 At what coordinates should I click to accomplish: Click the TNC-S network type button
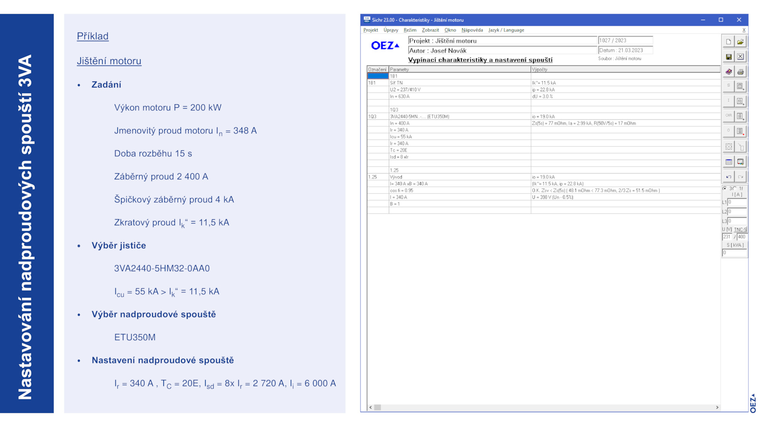(x=740, y=230)
